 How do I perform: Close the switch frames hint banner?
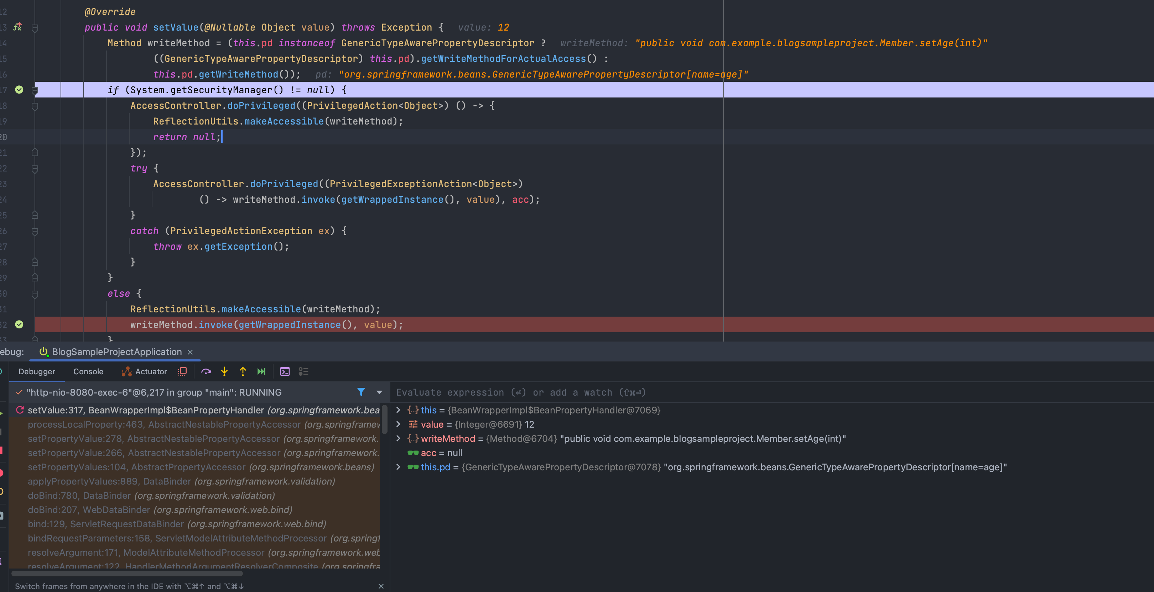click(x=381, y=586)
